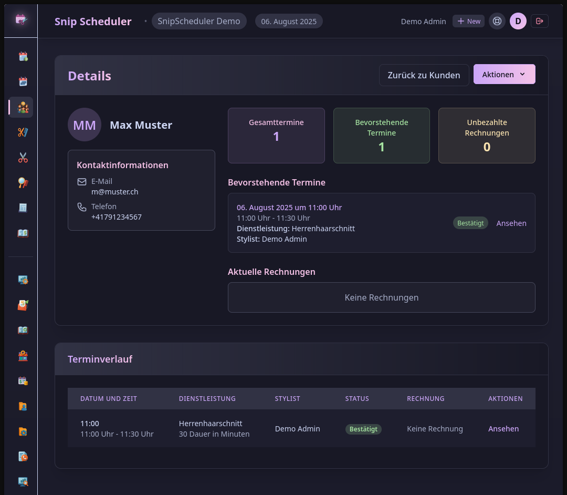Open the customers icon with people group
Viewport: 567px width, 495px height.
coord(23,107)
